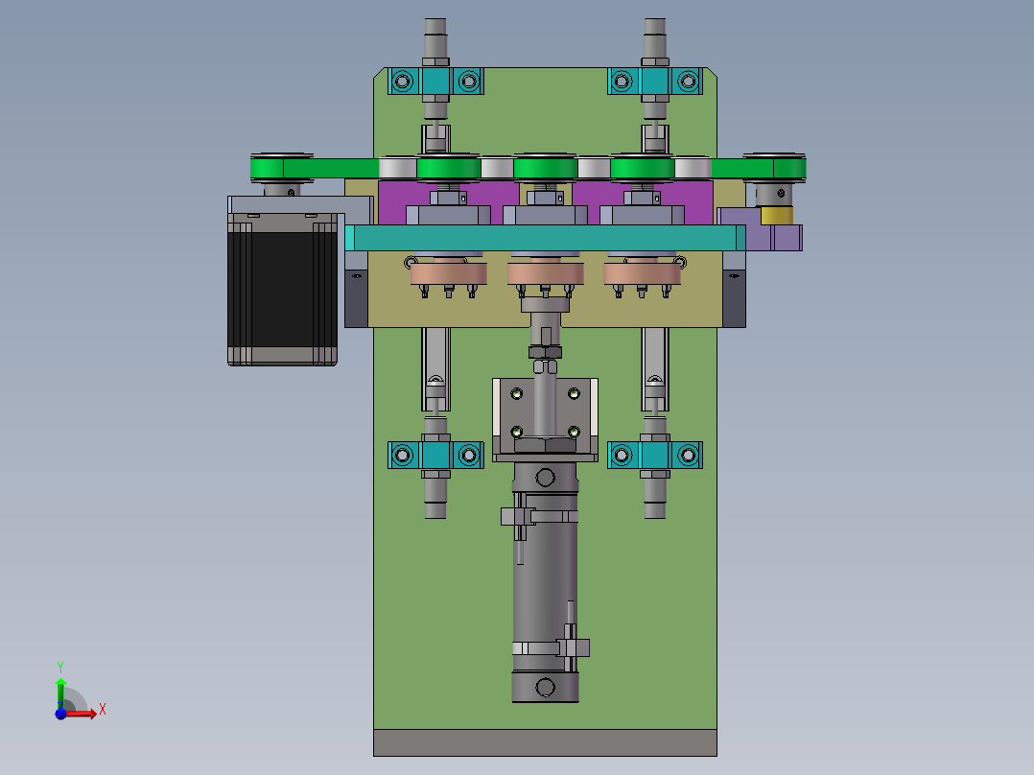Select the upper sensor clamp on cylinder
Image resolution: width=1034 pixels, height=775 pixels.
537,516
